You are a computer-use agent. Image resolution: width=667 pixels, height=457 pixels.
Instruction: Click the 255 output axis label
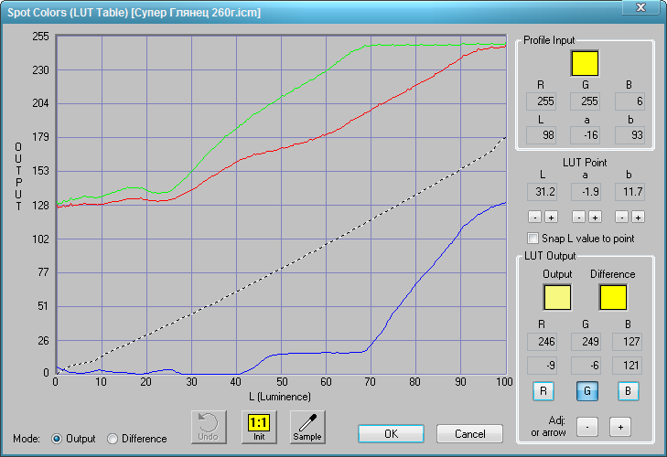point(40,37)
